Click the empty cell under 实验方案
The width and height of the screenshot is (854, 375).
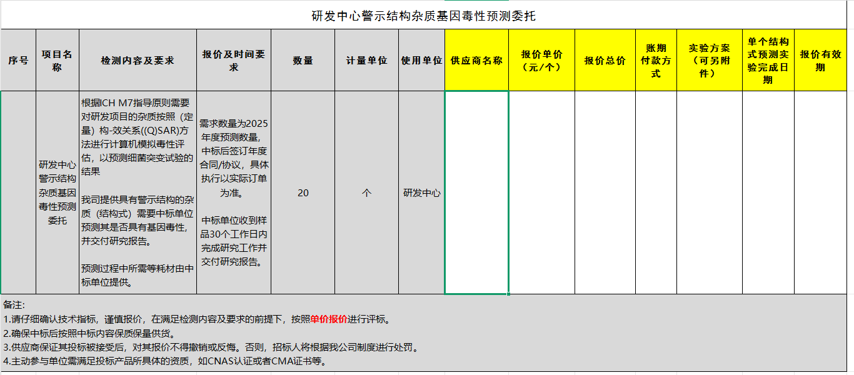709,193
